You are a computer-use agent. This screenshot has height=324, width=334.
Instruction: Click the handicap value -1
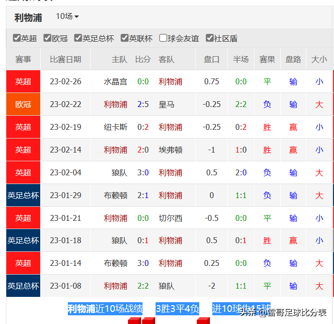click(x=211, y=150)
